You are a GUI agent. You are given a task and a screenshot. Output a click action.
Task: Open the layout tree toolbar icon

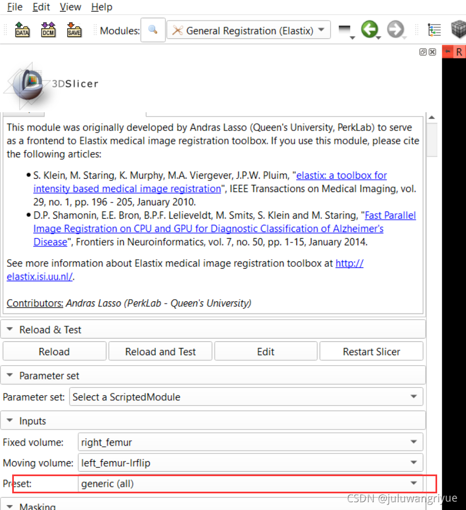click(434, 30)
